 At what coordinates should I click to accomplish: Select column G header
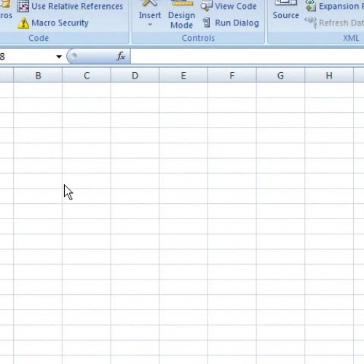point(280,76)
